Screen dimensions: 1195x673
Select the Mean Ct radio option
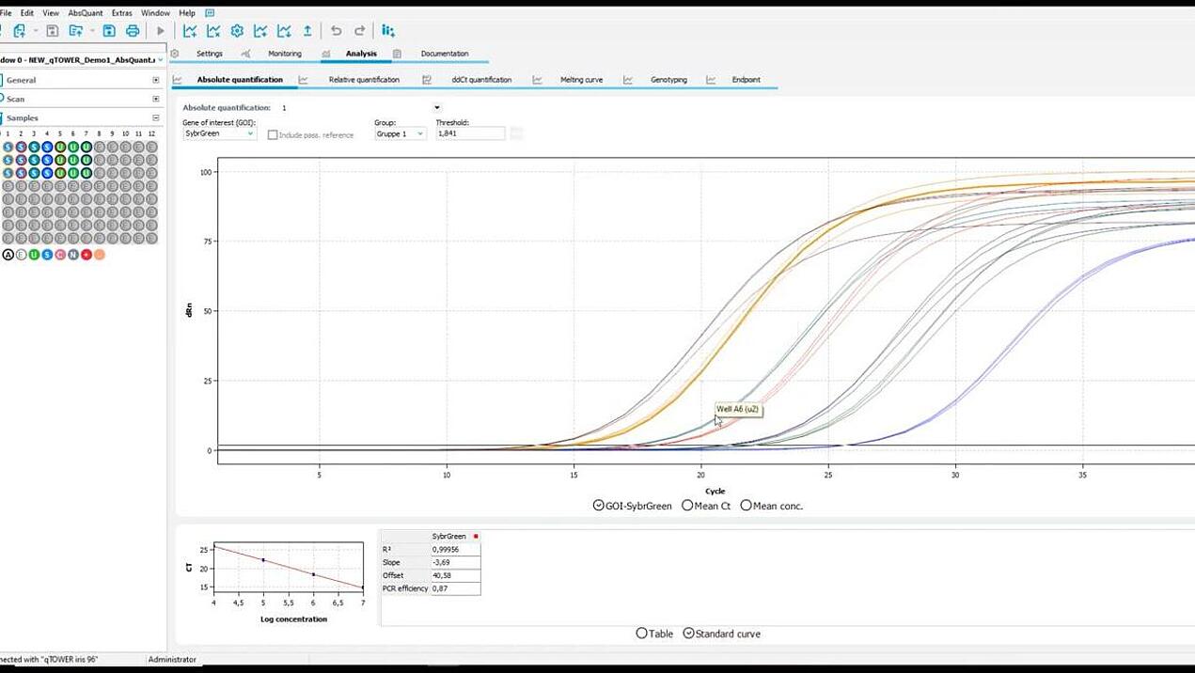tap(687, 506)
